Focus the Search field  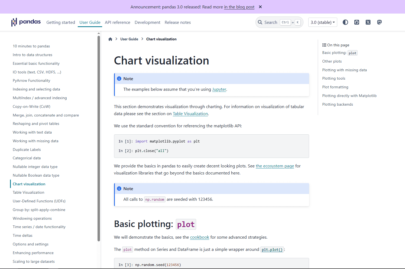pos(279,22)
